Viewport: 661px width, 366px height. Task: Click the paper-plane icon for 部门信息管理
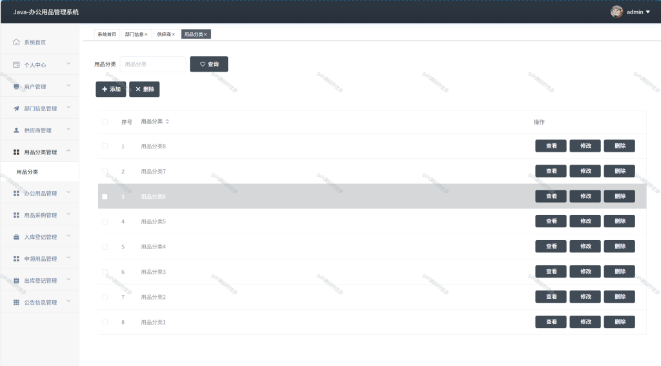click(16, 108)
